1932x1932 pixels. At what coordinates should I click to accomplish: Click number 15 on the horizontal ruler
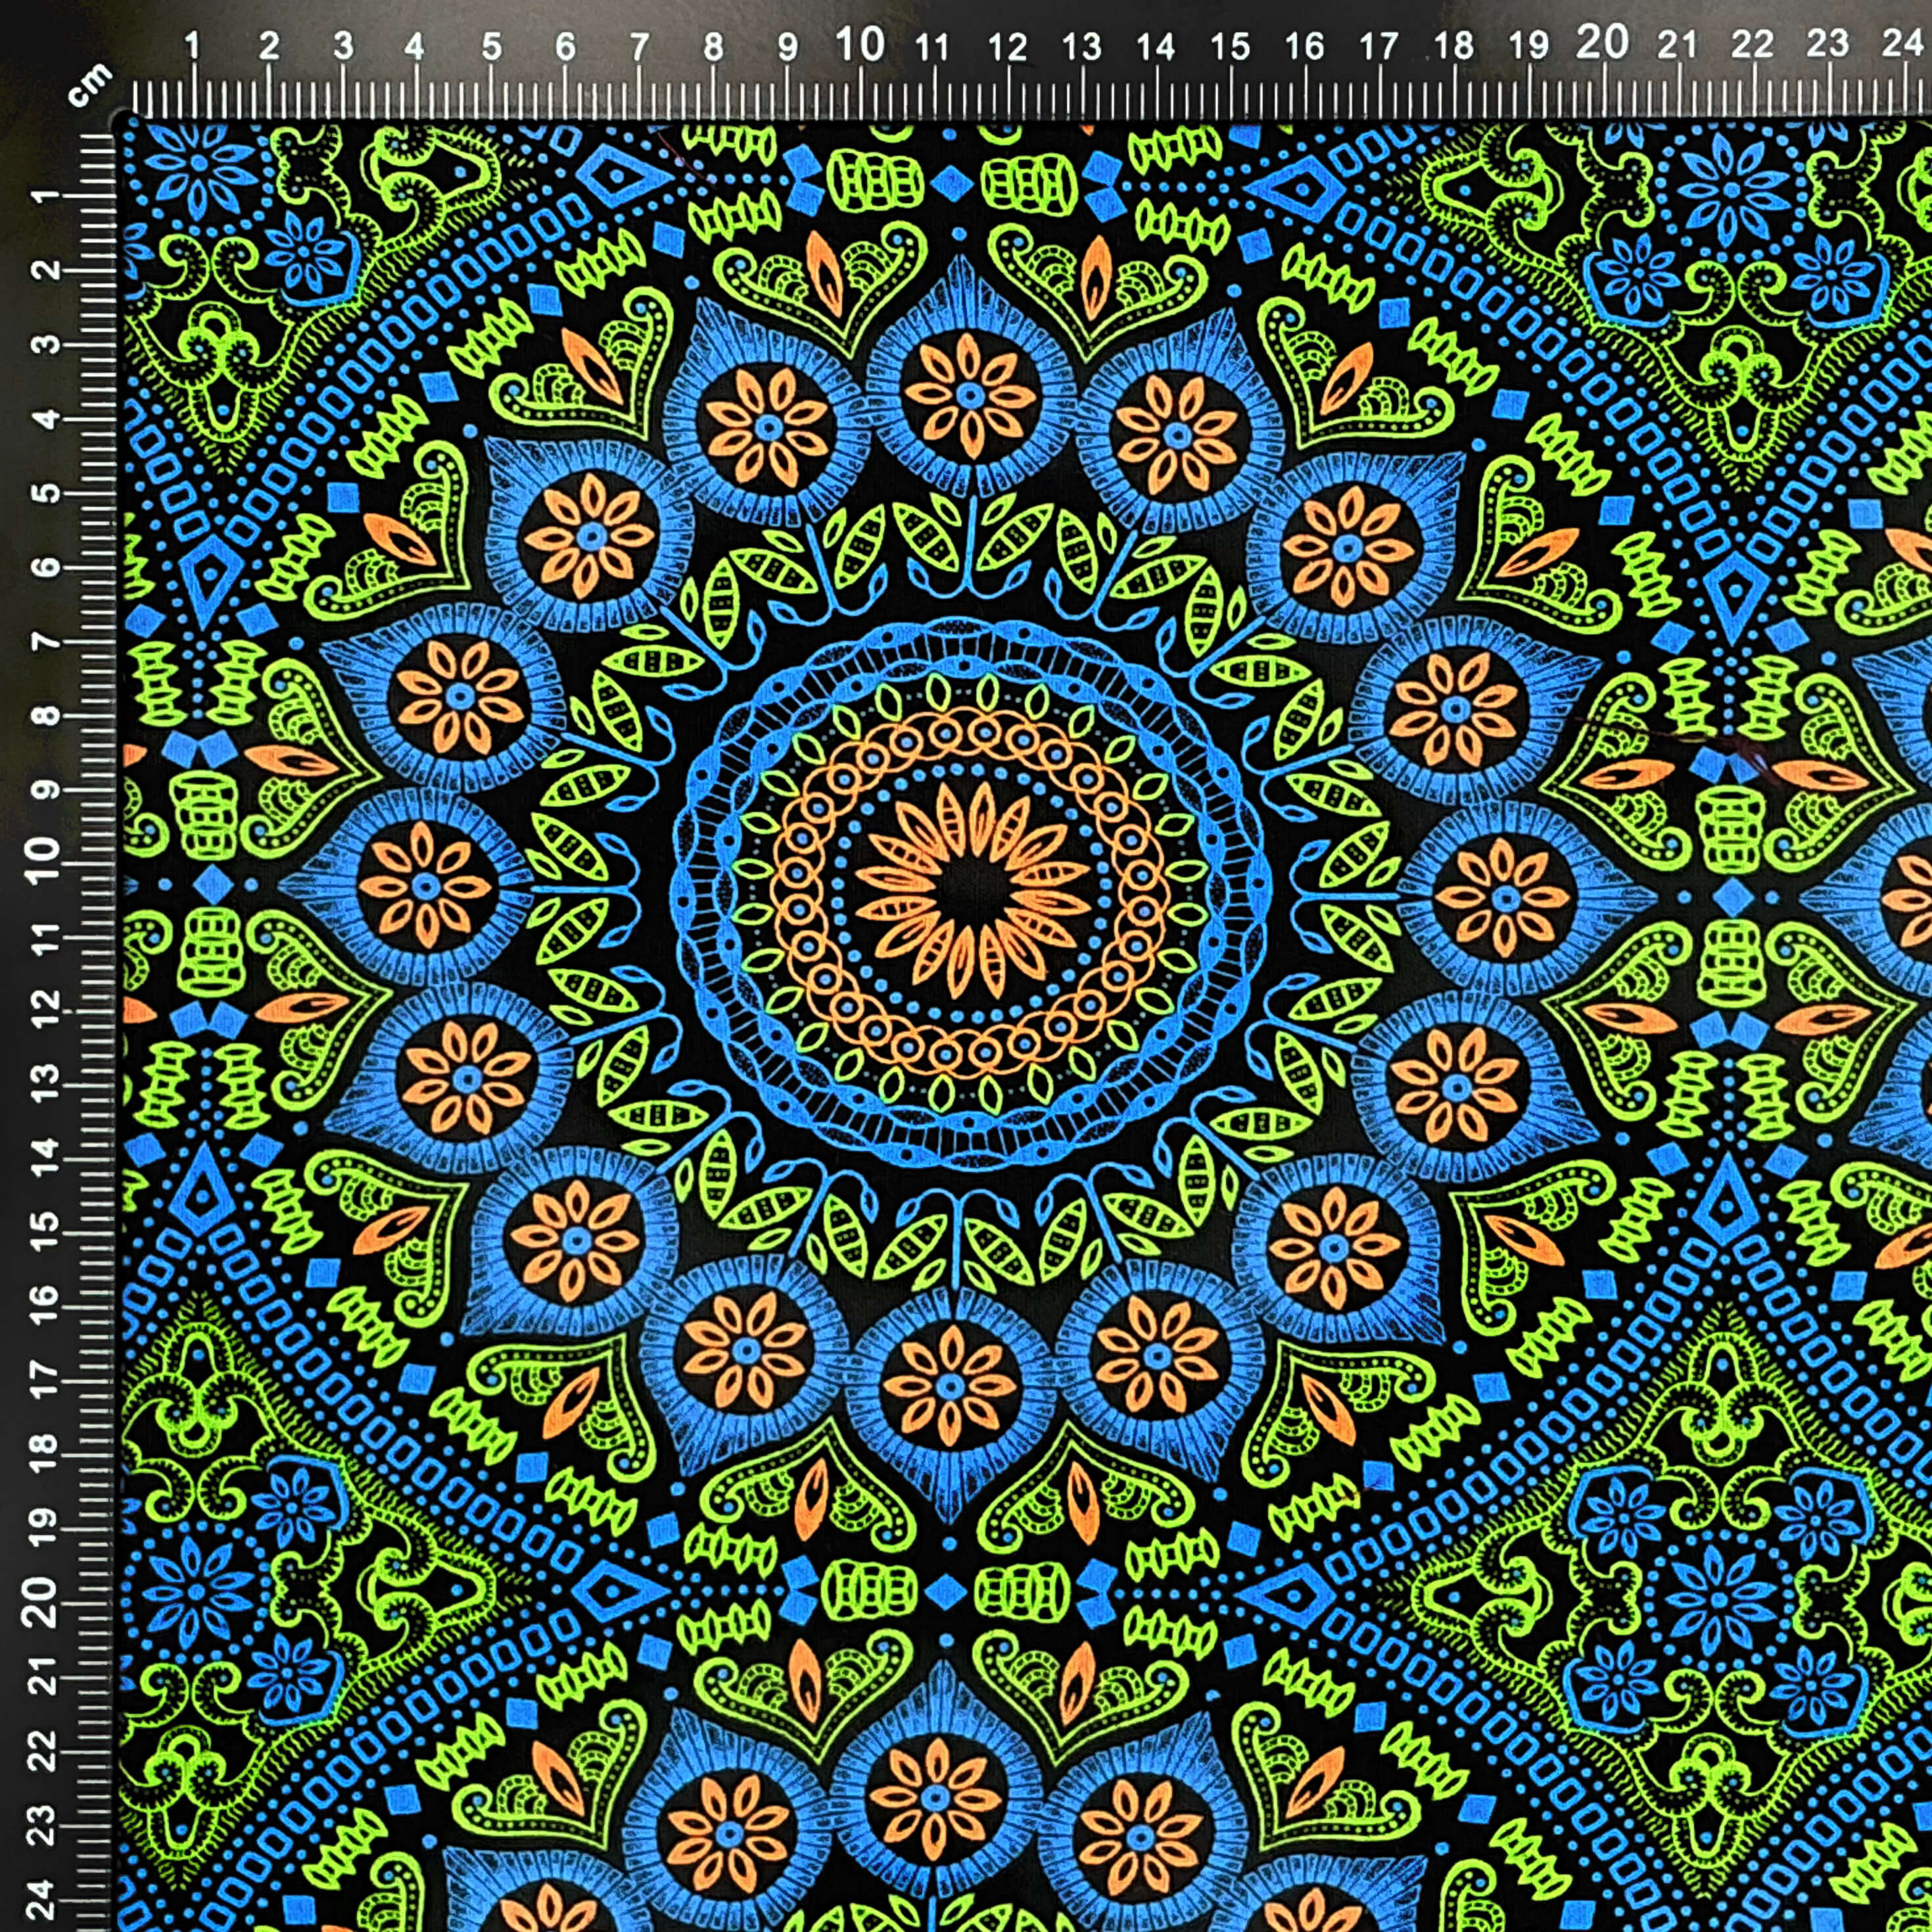(x=1230, y=47)
